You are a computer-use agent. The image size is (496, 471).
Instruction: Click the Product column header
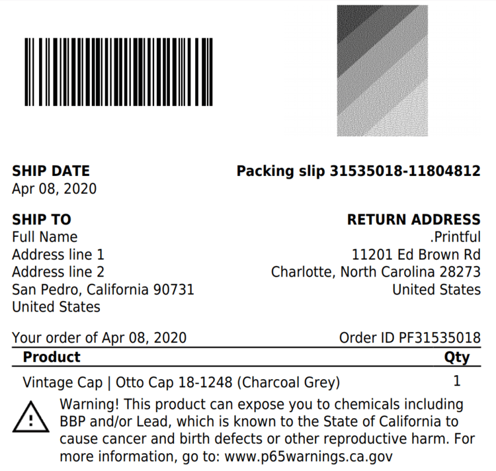[52, 357]
